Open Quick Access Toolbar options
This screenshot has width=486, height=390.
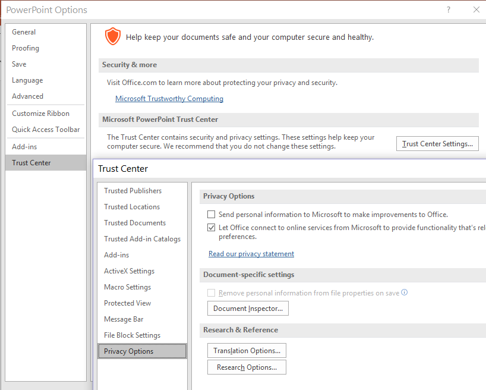click(x=46, y=130)
